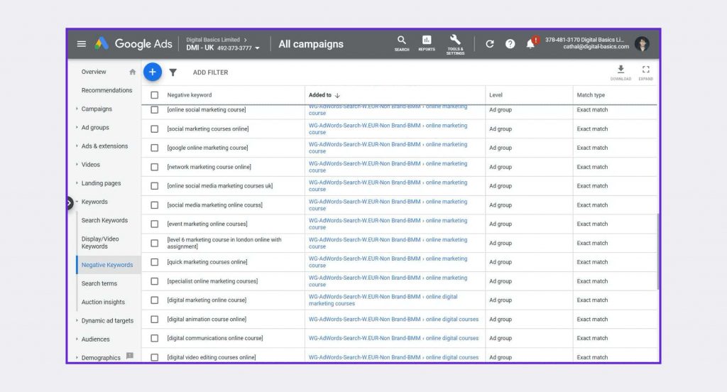Expand Dynamic ad targets sidebar section
The height and width of the screenshot is (392, 727).
click(x=77, y=320)
